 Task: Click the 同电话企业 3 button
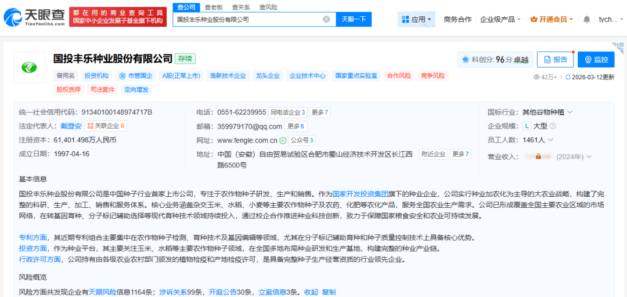(288, 112)
